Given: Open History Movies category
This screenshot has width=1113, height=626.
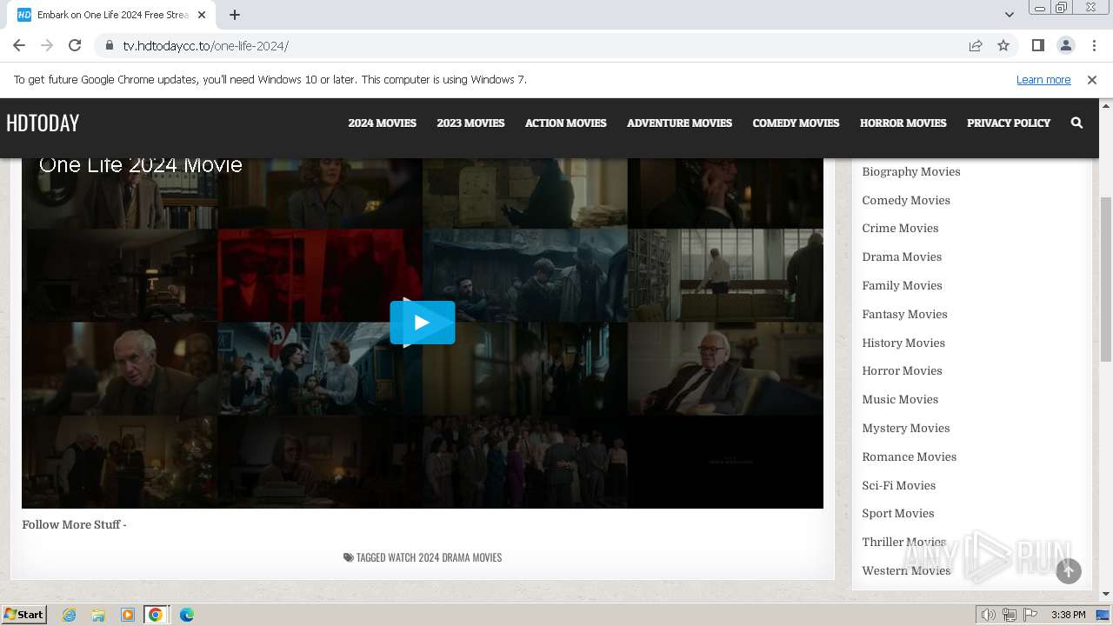Looking at the screenshot, I should click(903, 343).
